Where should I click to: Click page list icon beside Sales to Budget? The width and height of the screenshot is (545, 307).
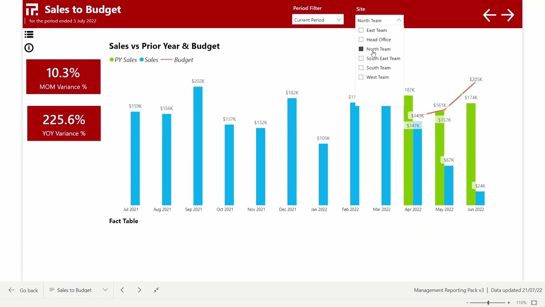(52, 290)
